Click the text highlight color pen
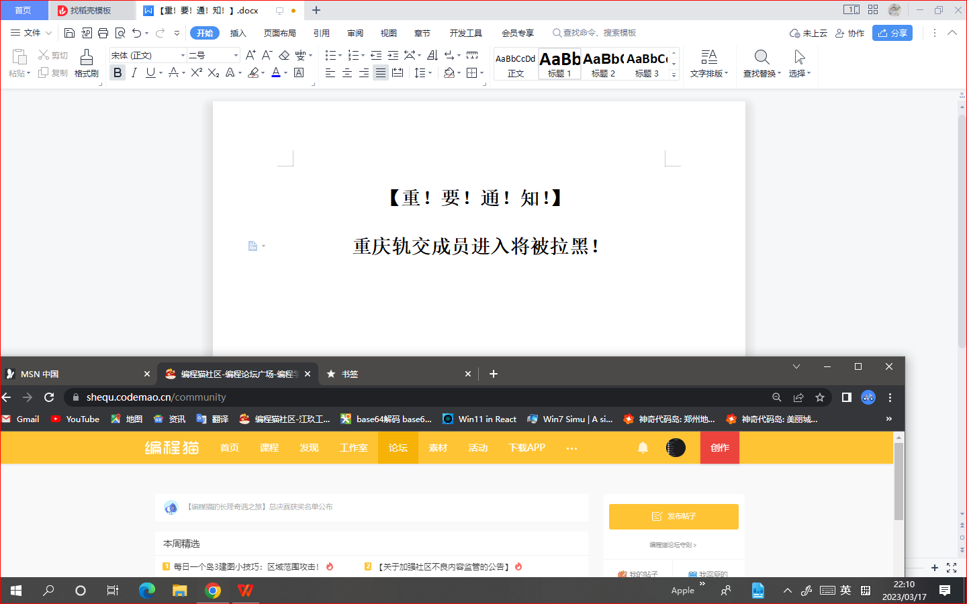Viewport: 967px width, 604px height. 253,72
